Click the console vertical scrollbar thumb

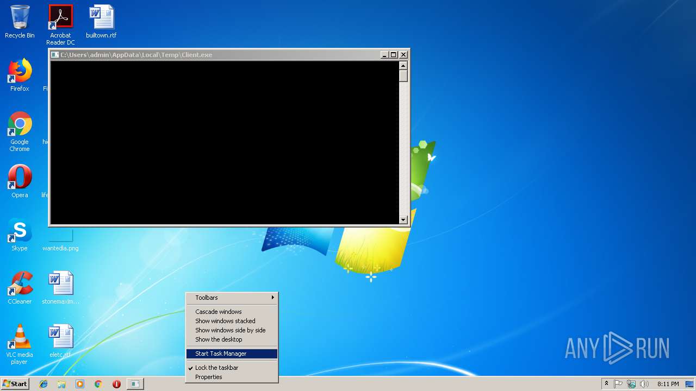coord(403,75)
